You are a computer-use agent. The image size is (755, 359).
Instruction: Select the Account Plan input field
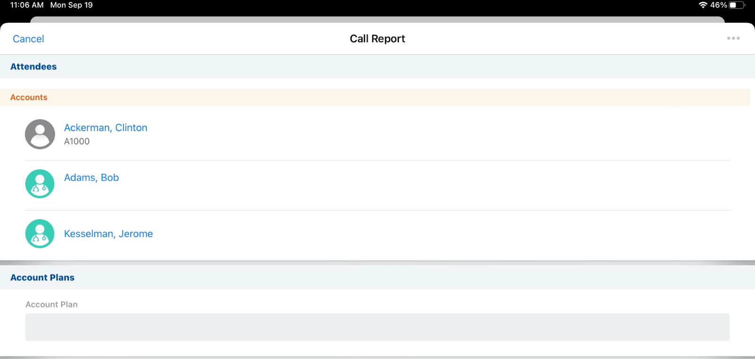coord(377,327)
